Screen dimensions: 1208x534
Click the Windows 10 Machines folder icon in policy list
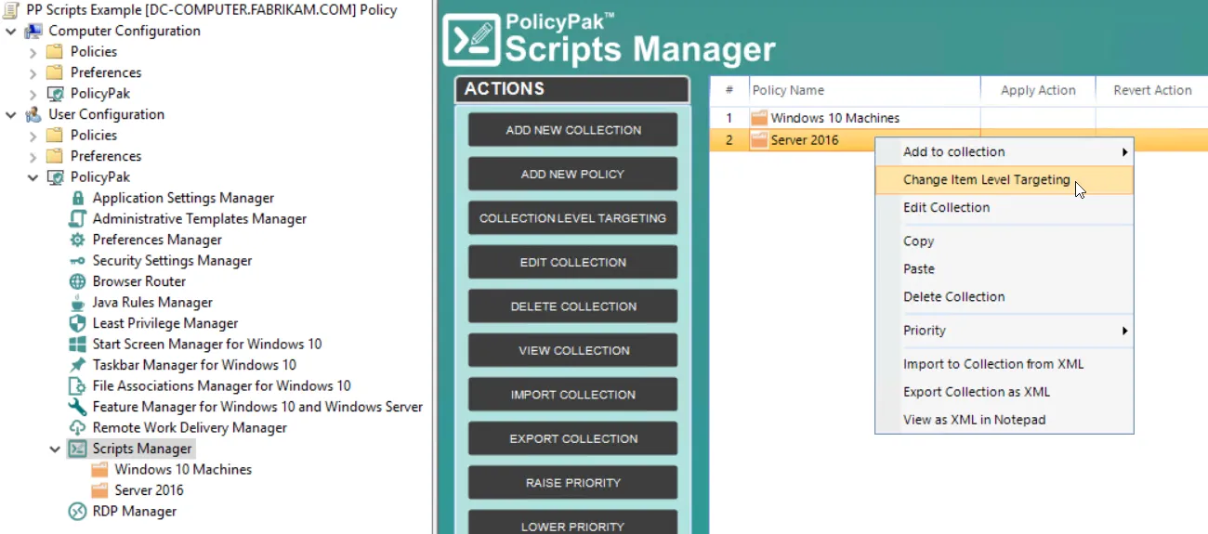760,118
